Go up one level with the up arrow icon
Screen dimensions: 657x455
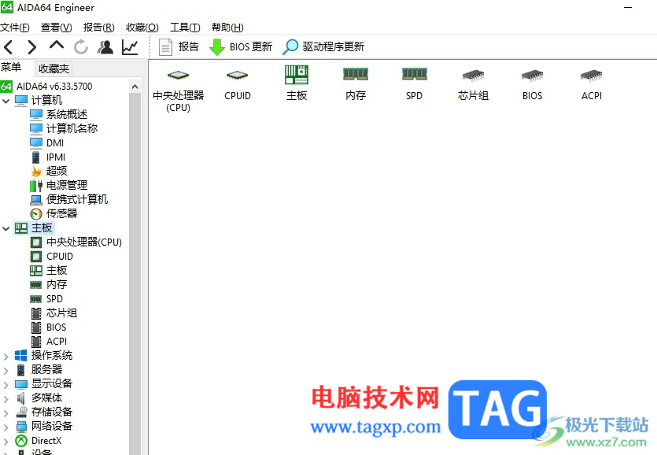(57, 46)
